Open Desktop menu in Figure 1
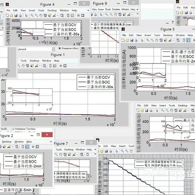 pos(34,61)
